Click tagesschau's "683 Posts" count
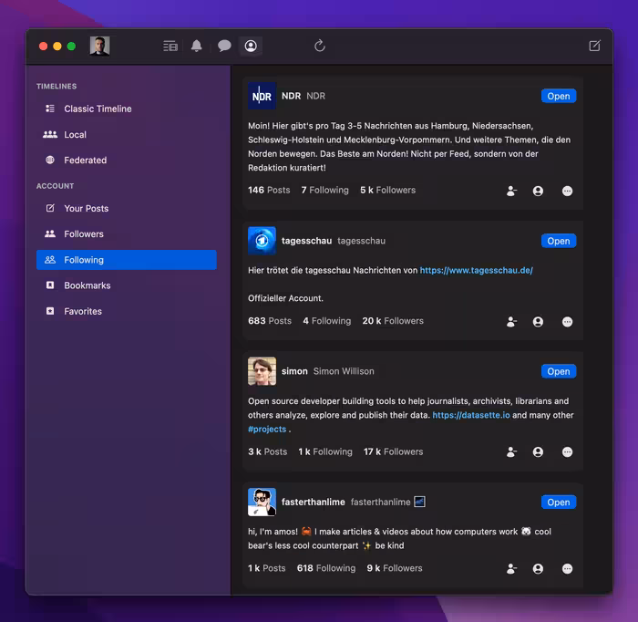The height and width of the screenshot is (622, 638). click(x=270, y=321)
